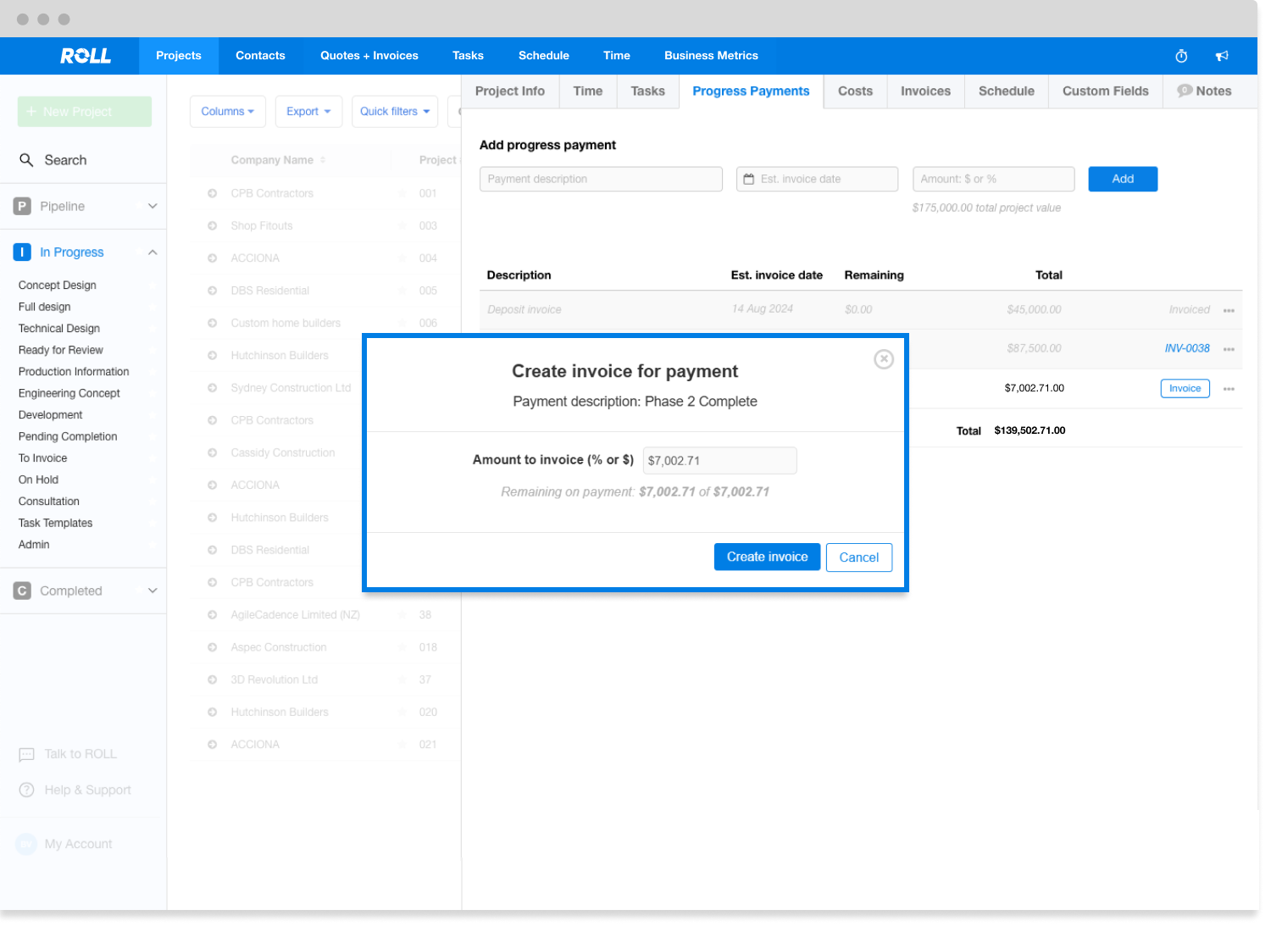Screen dimensions: 1271x932
Task: Open Quotes + Invoices menu
Action: pos(369,56)
